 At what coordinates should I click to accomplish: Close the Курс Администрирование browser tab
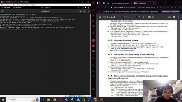tap(131, 3)
